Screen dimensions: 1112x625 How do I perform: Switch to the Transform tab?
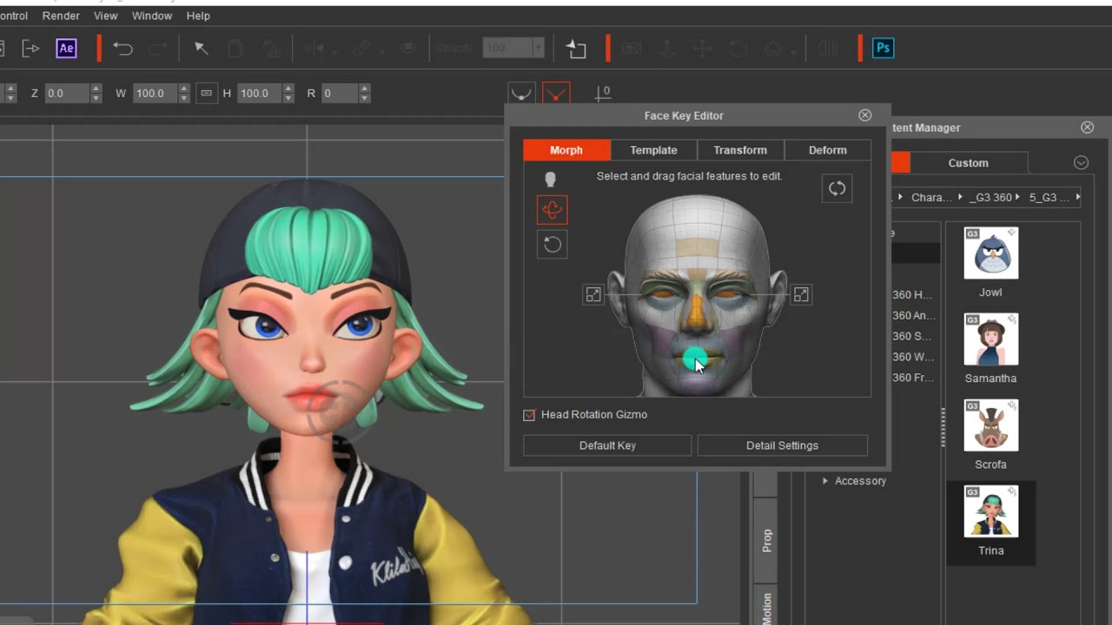pos(740,150)
